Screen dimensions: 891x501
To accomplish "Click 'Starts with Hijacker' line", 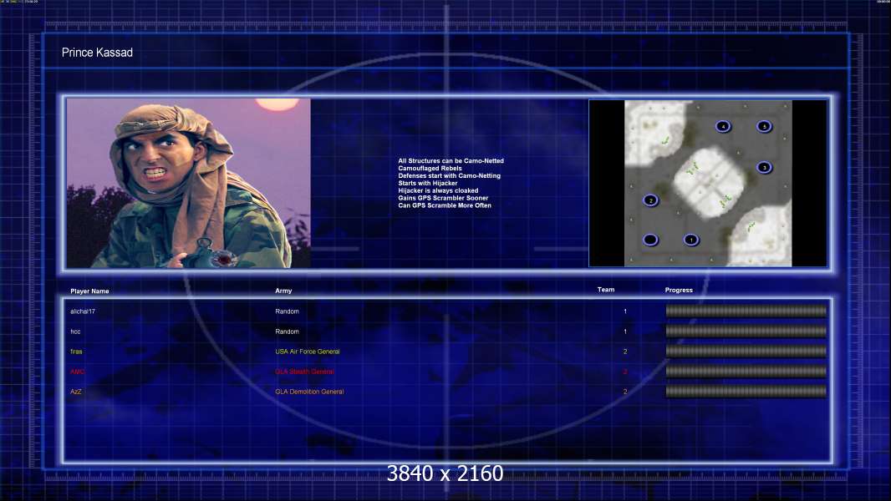I will click(428, 183).
